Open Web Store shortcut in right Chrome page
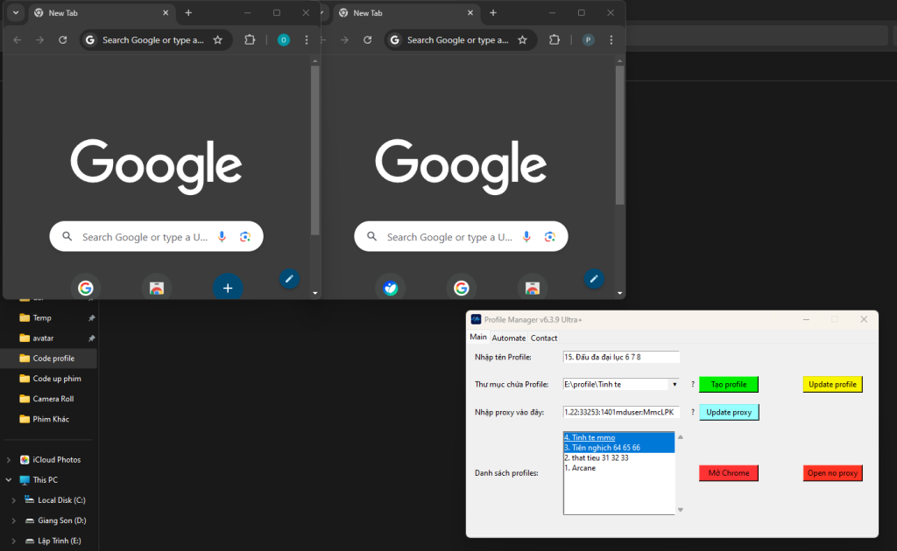Screen dimensions: 897x551 tap(533, 288)
